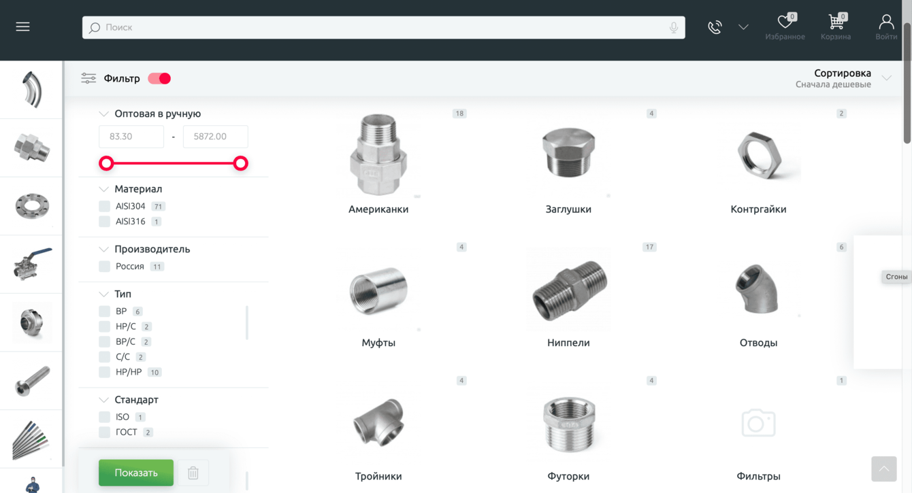The image size is (912, 493).
Task: Toggle the Фильтр switch off
Action: [x=160, y=78]
